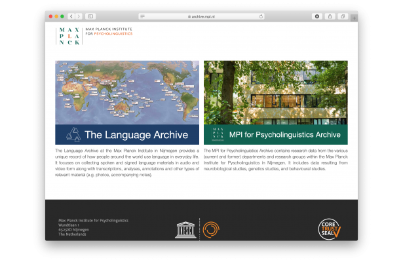The height and width of the screenshot is (262, 403).
Task: Click MPI for Psycholinguistics Archive green banner
Action: 275,134
